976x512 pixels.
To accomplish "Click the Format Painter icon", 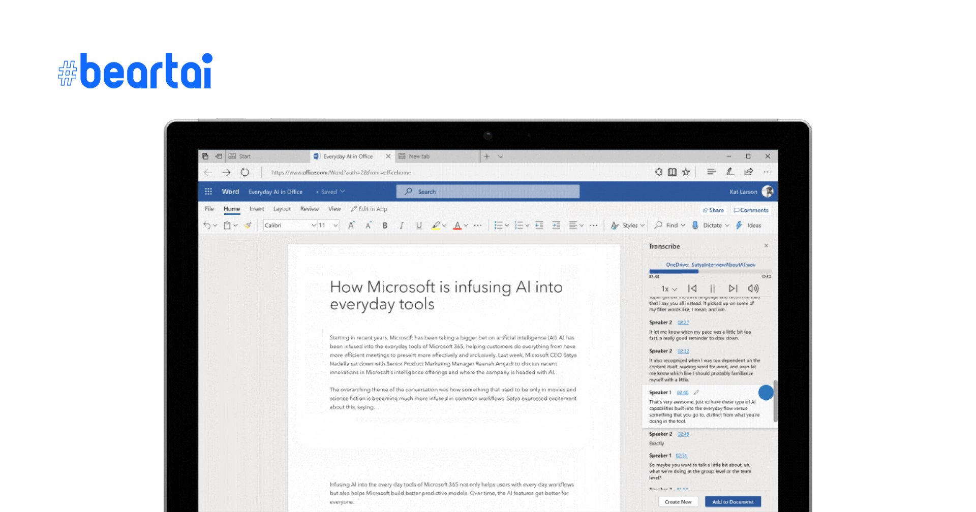I will click(x=248, y=226).
